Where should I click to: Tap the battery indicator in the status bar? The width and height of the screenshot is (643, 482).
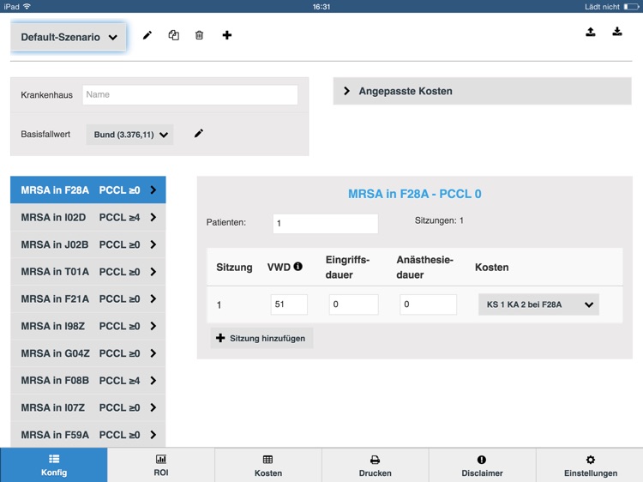pyautogui.click(x=631, y=7)
